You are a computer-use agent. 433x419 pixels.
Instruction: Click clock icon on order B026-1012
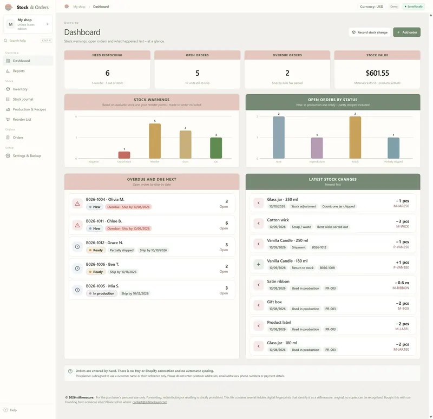click(x=77, y=247)
